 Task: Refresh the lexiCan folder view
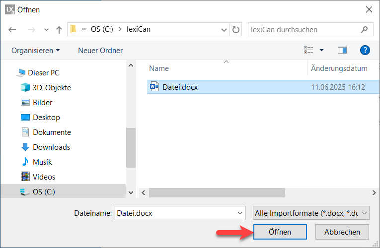(236, 29)
